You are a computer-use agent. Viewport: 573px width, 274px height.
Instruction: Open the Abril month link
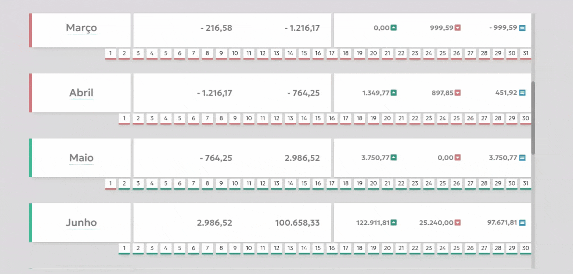click(81, 93)
